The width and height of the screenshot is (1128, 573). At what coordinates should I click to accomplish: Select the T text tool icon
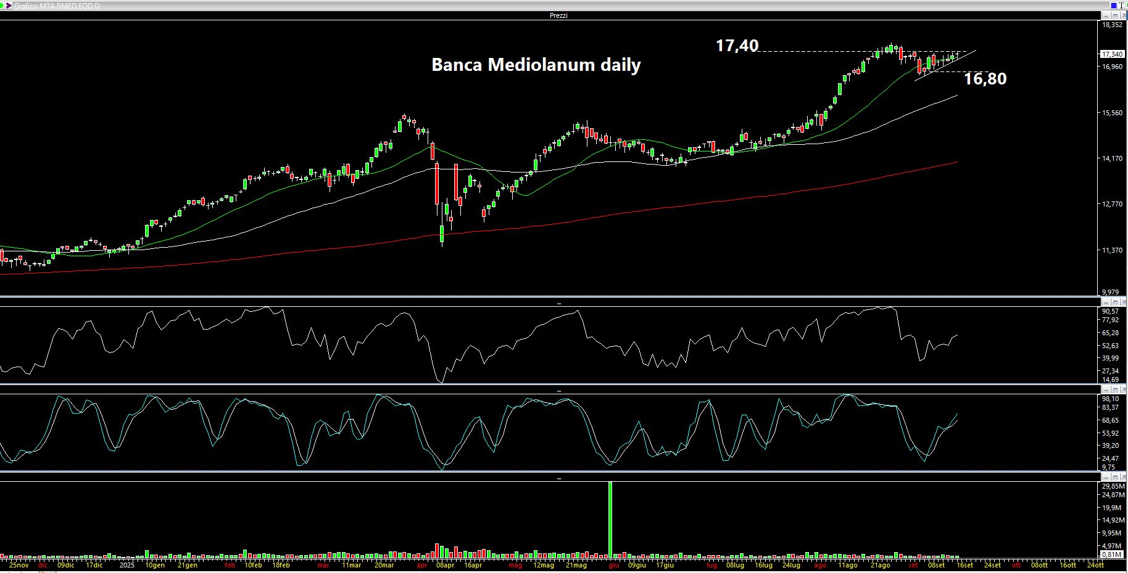1121,5
